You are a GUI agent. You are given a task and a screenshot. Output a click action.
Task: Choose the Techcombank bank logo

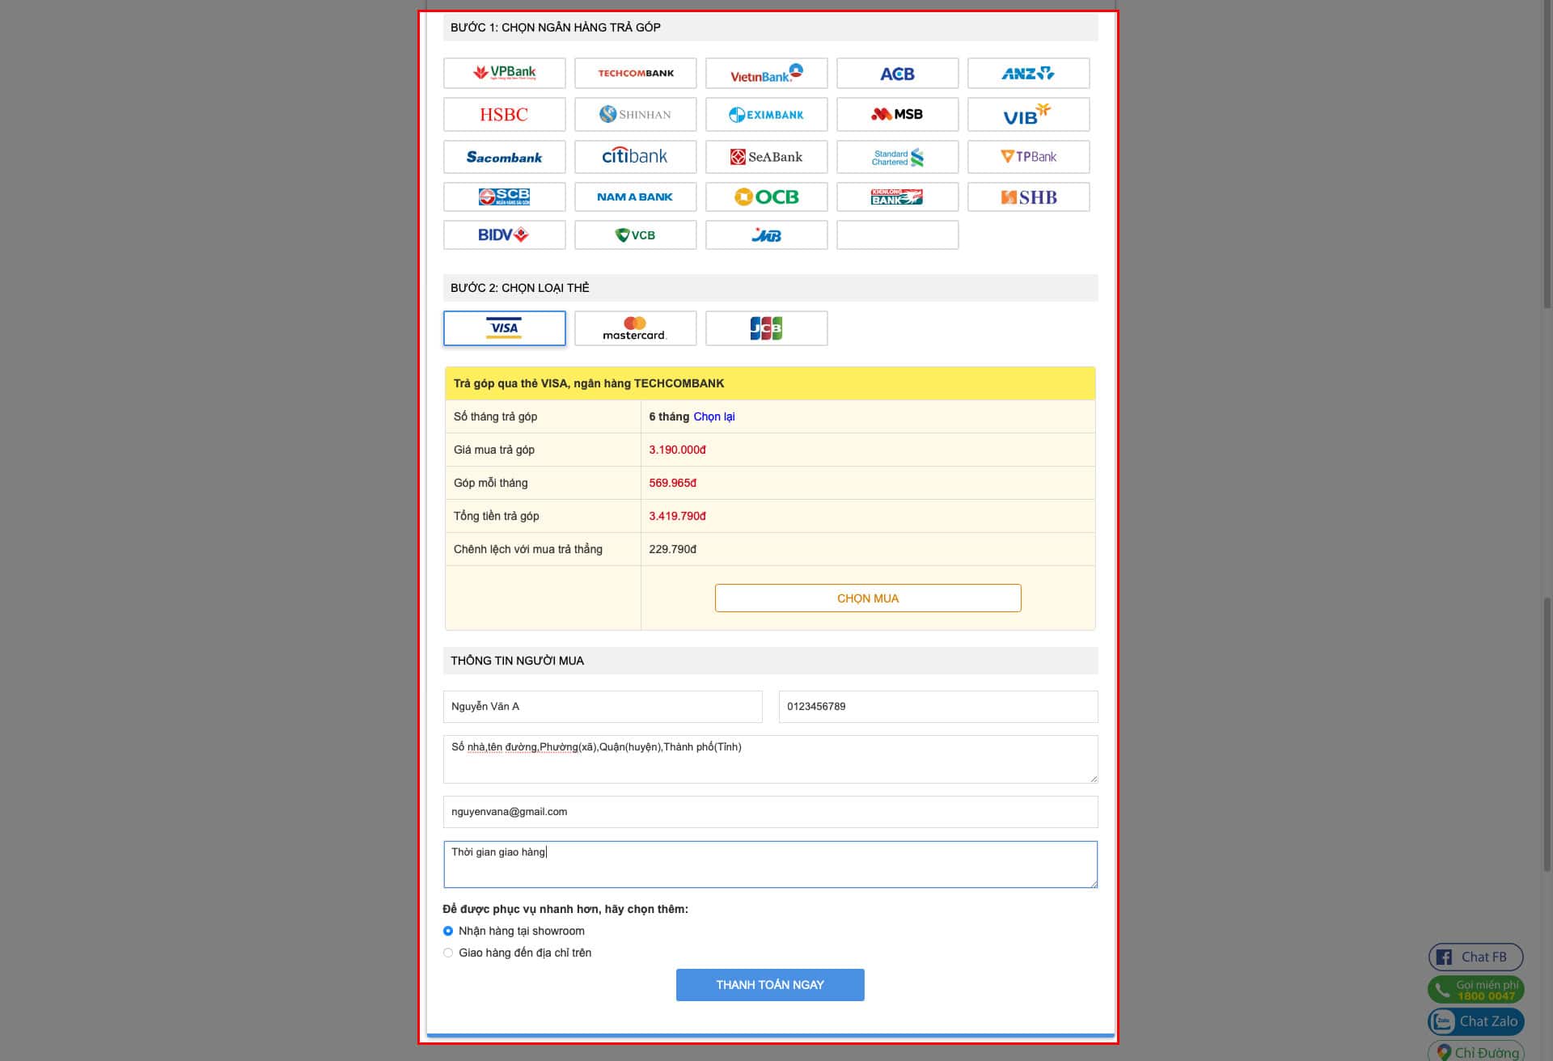635,73
